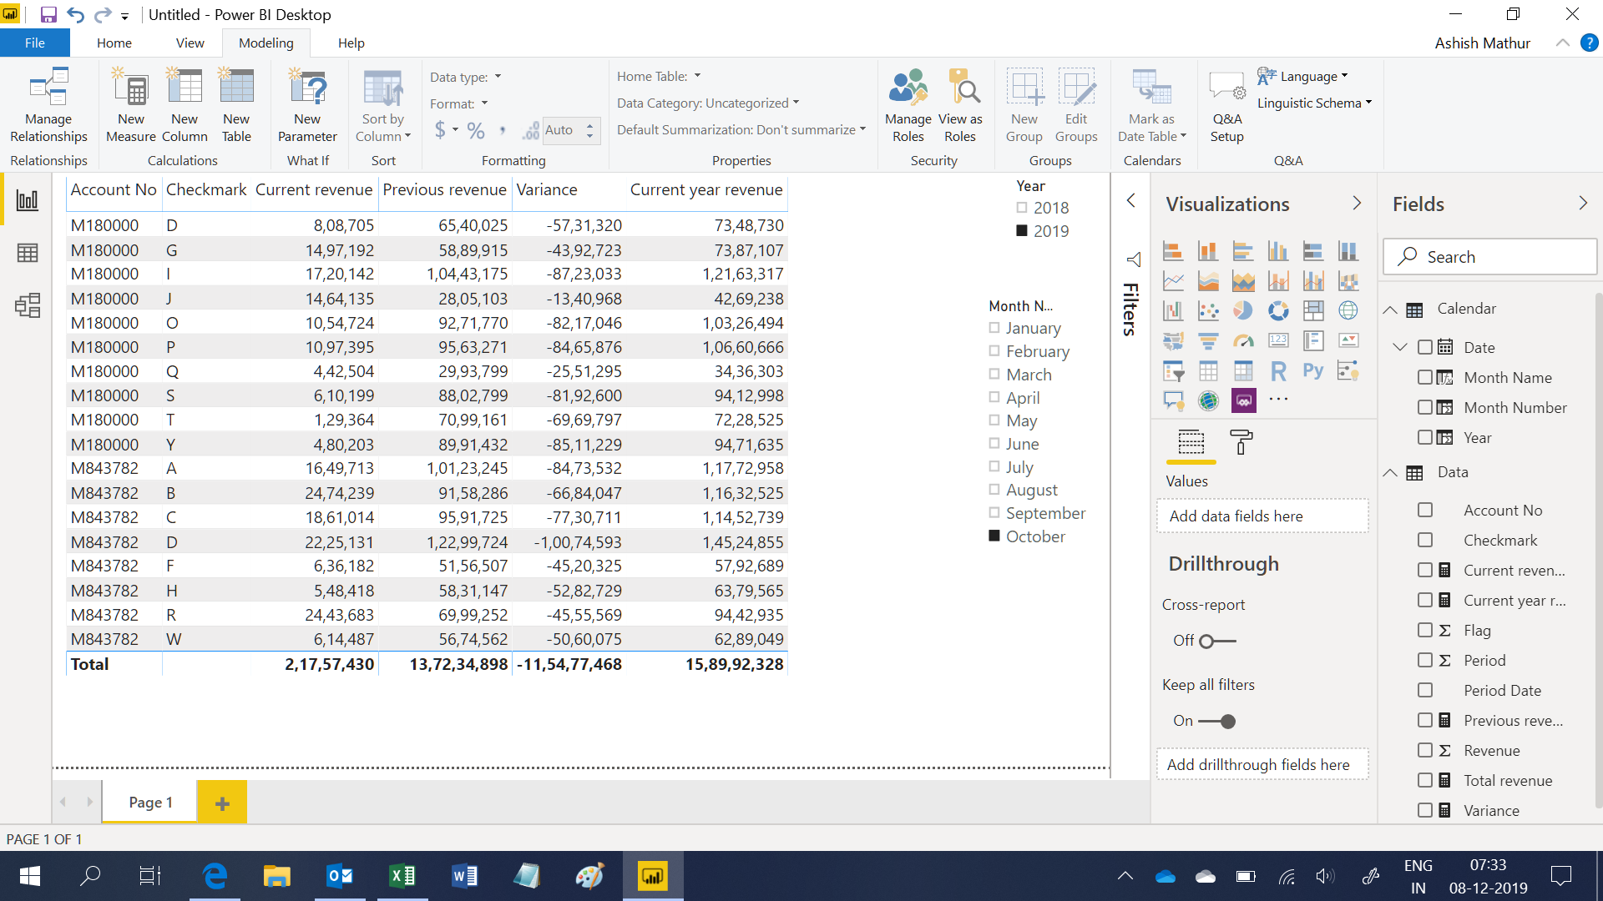Image resolution: width=1603 pixels, height=901 pixels.
Task: Open Excel from the taskbar
Action: pos(402,875)
